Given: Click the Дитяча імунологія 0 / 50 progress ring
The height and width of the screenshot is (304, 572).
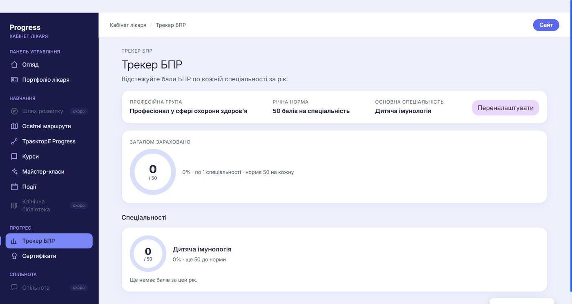Looking at the screenshot, I should [x=148, y=254].
